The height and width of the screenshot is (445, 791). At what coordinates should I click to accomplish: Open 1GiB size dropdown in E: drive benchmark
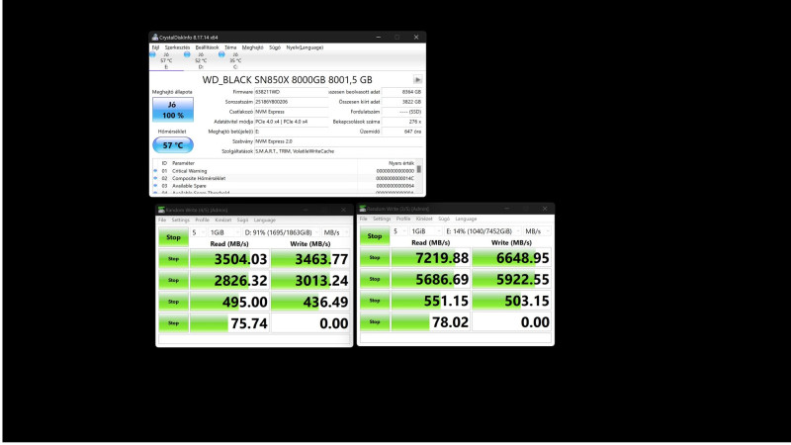pyautogui.click(x=426, y=231)
